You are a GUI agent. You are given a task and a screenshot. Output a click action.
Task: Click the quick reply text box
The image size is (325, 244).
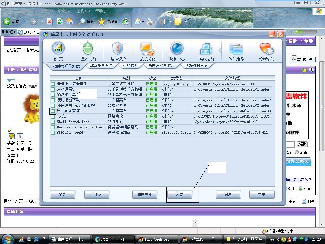(126, 223)
